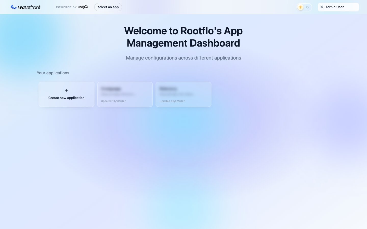The height and width of the screenshot is (229, 367).
Task: Click the rootflo brand logo
Action: tap(83, 7)
